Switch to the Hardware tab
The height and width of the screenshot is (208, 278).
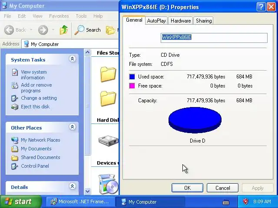[181, 21]
